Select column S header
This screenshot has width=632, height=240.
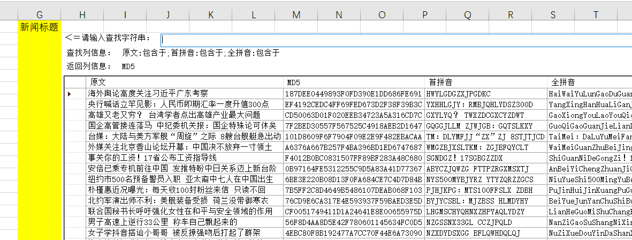coord(553,15)
